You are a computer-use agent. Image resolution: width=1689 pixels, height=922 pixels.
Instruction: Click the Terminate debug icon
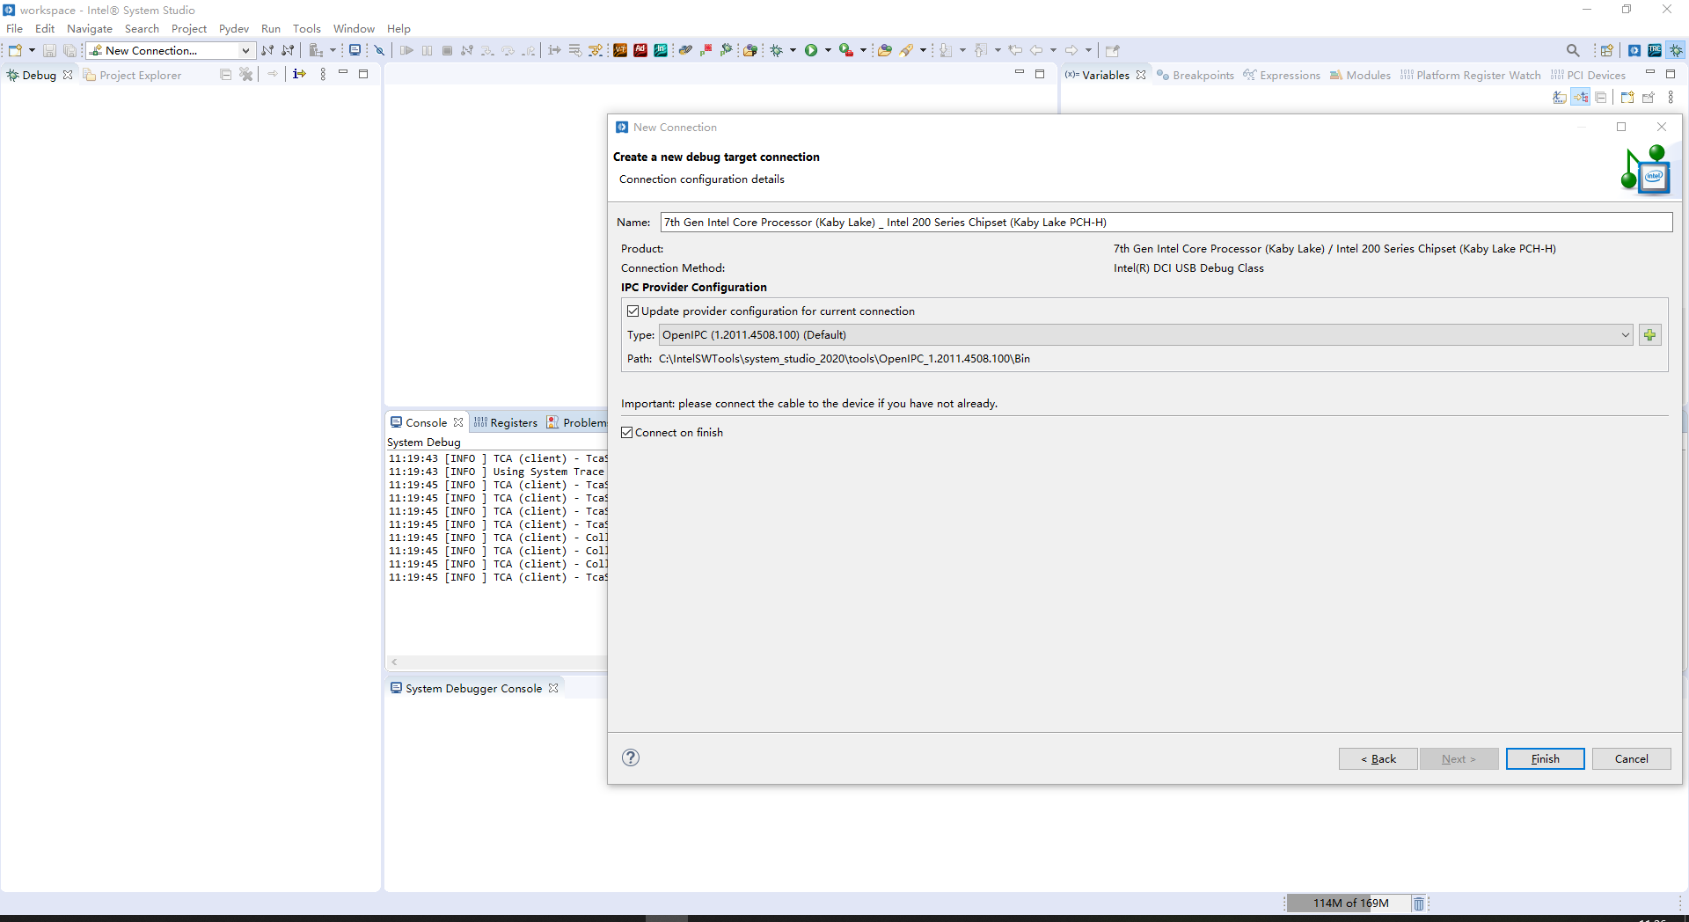(x=449, y=50)
